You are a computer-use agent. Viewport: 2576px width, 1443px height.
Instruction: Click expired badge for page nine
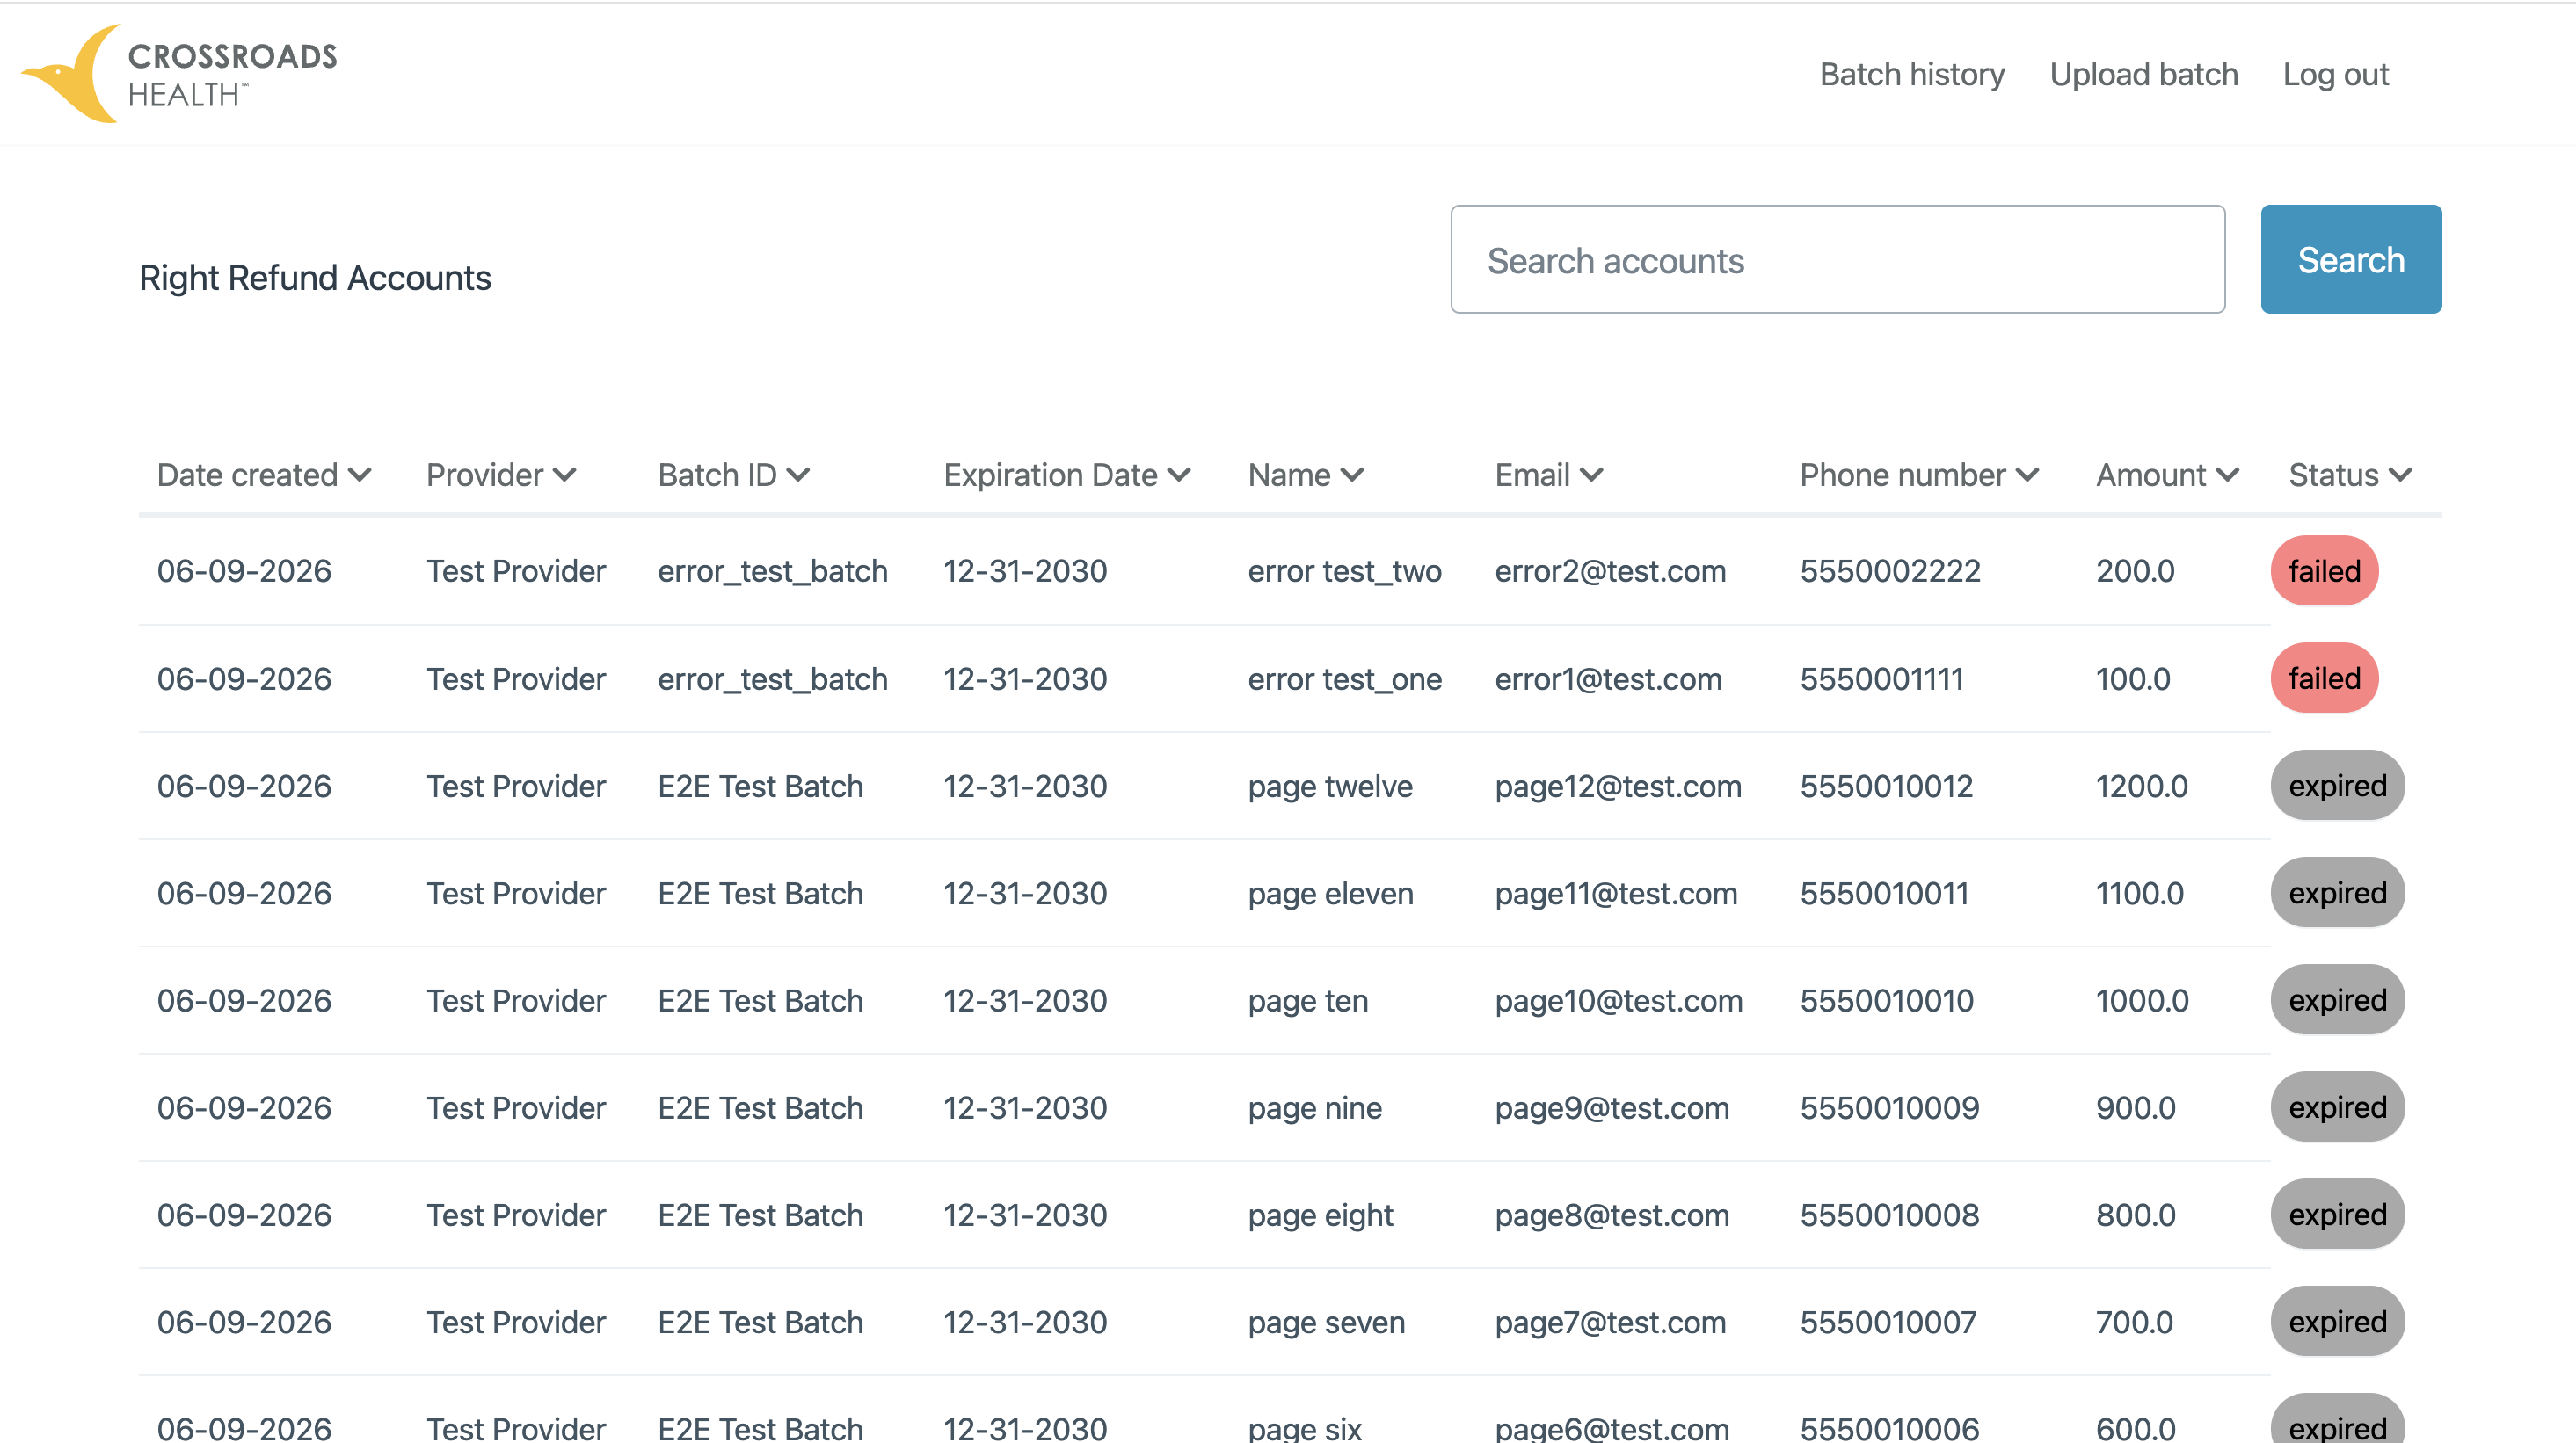tap(2337, 1107)
